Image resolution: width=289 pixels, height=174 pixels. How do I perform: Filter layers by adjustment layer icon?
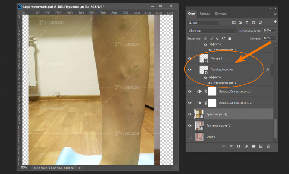click(x=240, y=23)
